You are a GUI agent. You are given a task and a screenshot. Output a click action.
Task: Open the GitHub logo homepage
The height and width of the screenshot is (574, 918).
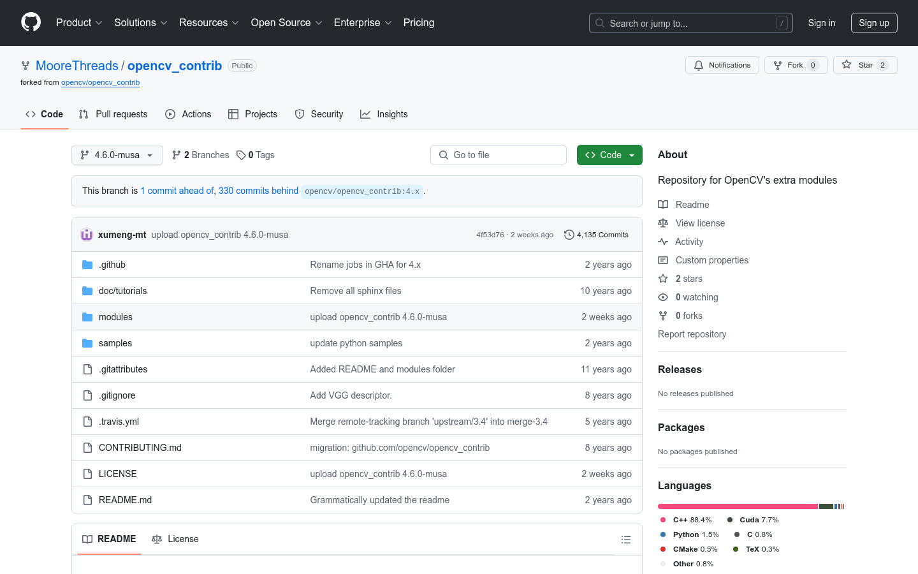coord(31,22)
